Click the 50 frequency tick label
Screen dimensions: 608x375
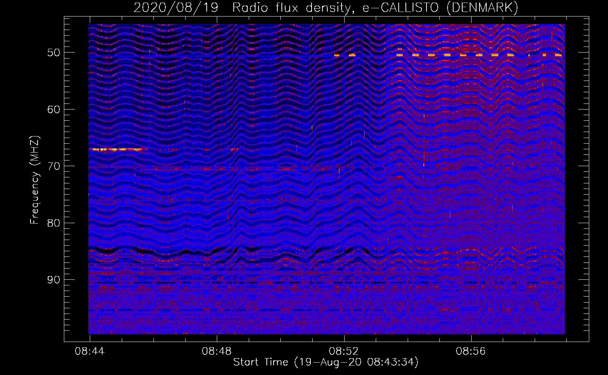(x=54, y=52)
